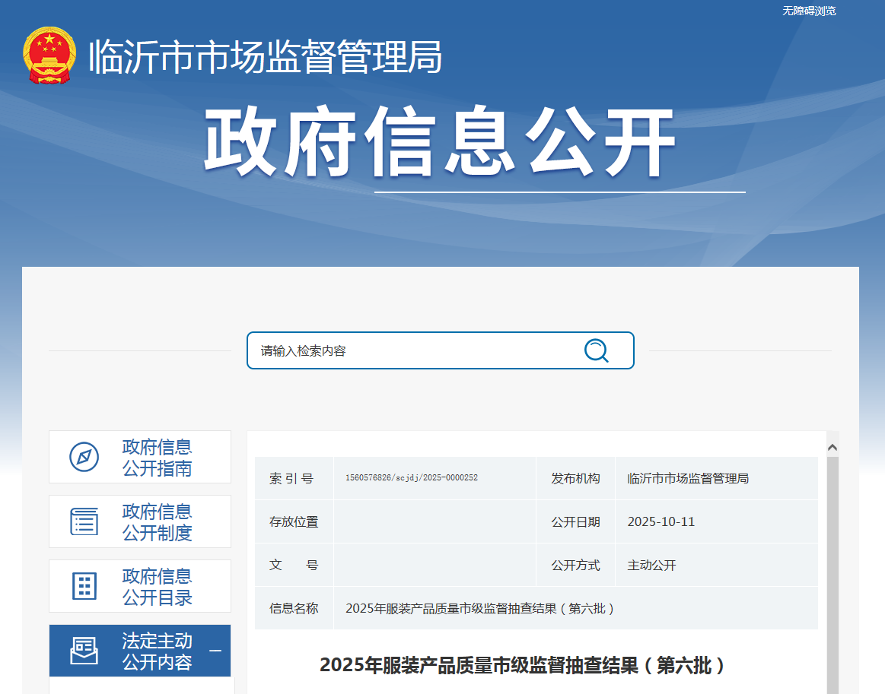Open the 无障碍浏览 accessibility link
Image resolution: width=885 pixels, height=694 pixels.
click(x=808, y=11)
